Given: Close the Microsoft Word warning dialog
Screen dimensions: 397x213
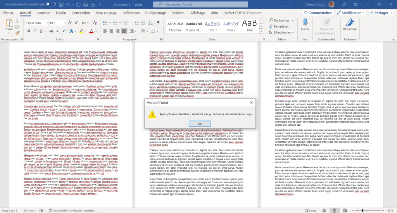Looking at the screenshot, I should point(251,102).
